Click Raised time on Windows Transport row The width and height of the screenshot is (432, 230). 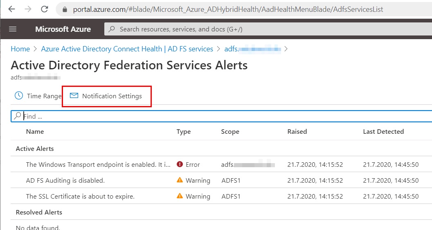315,165
